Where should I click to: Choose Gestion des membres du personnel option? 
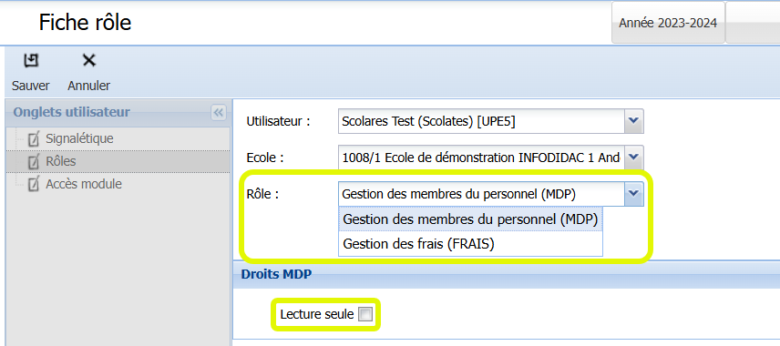[470, 219]
